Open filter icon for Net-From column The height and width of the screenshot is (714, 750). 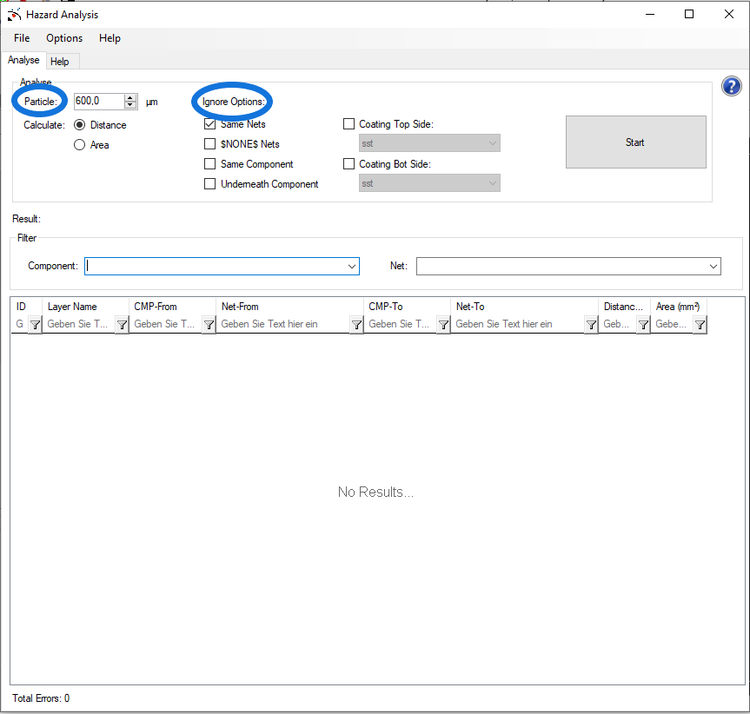click(356, 325)
